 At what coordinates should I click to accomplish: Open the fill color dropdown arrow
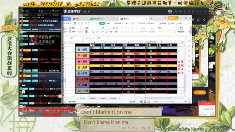(x=108, y=32)
